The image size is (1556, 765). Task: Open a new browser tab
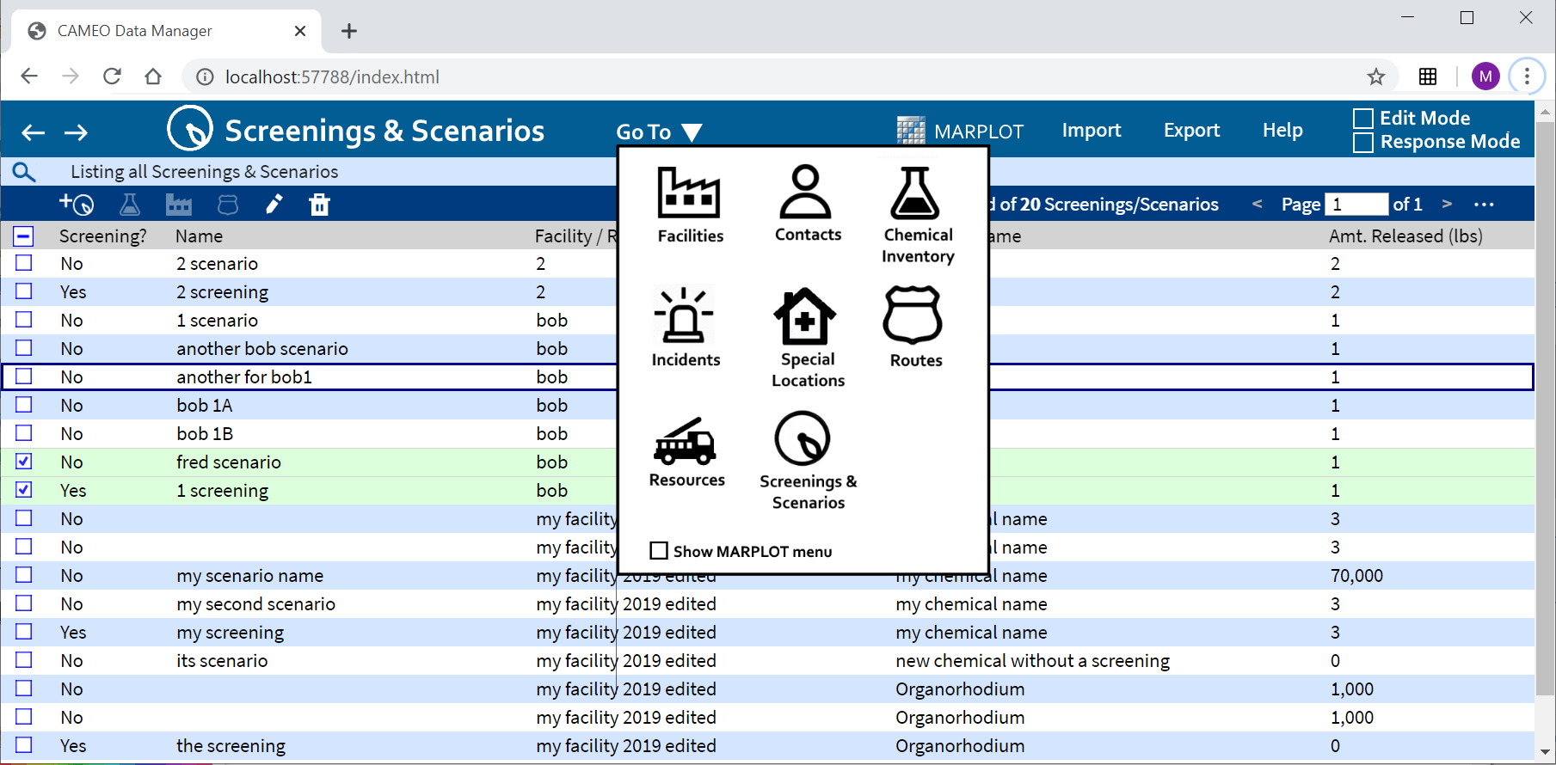pyautogui.click(x=349, y=32)
